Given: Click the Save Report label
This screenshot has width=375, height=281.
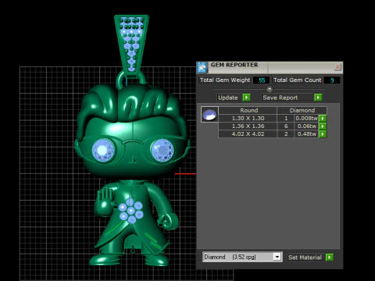Looking at the screenshot, I should (x=280, y=98).
